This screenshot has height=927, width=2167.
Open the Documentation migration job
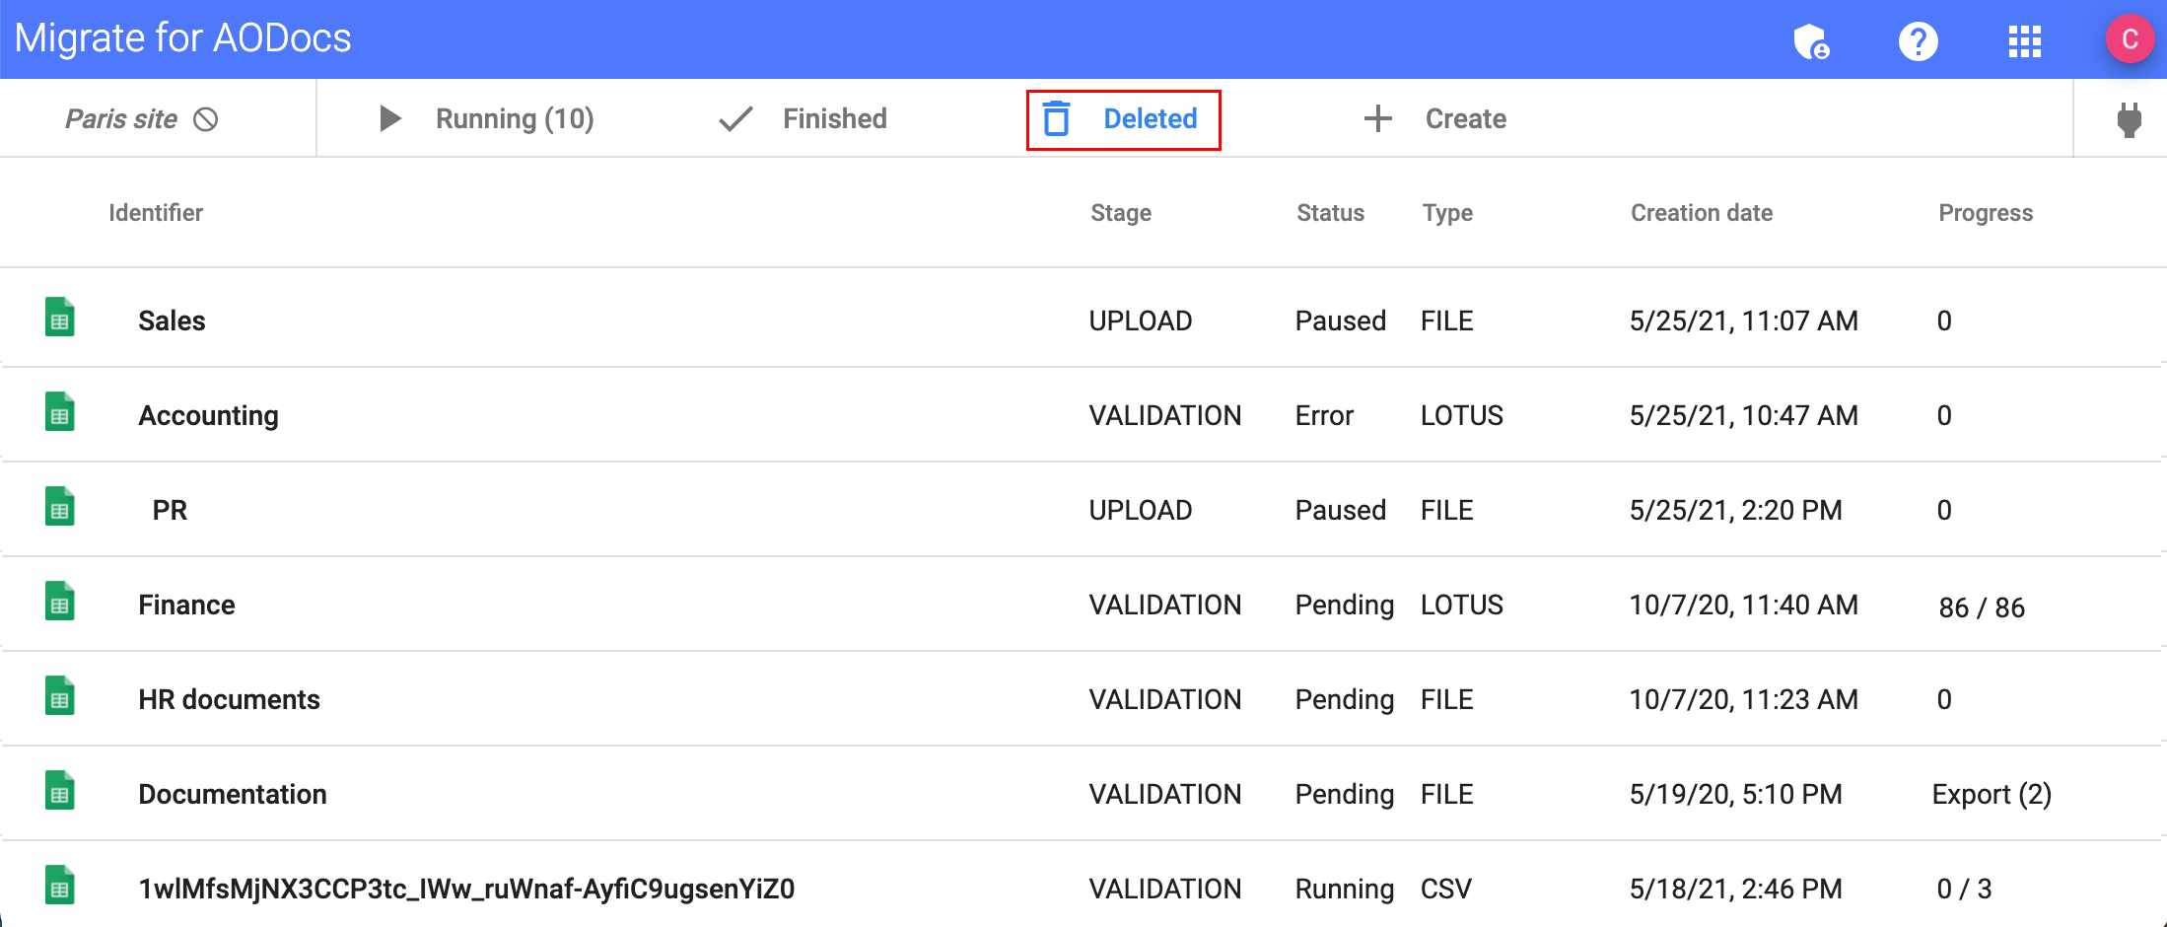(x=232, y=794)
